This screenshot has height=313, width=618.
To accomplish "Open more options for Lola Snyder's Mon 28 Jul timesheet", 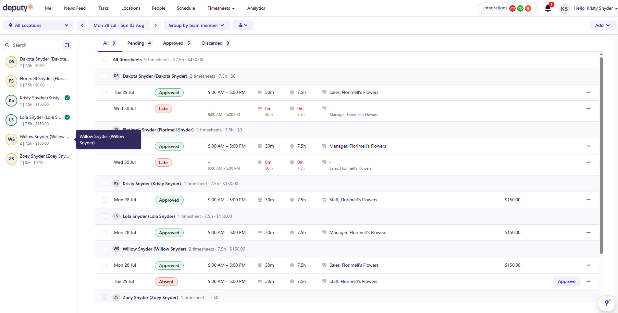I will [x=588, y=232].
